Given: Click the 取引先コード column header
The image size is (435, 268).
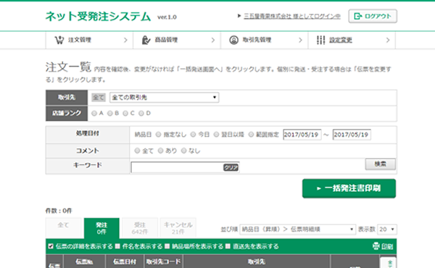Looking at the screenshot, I should 163,261.
